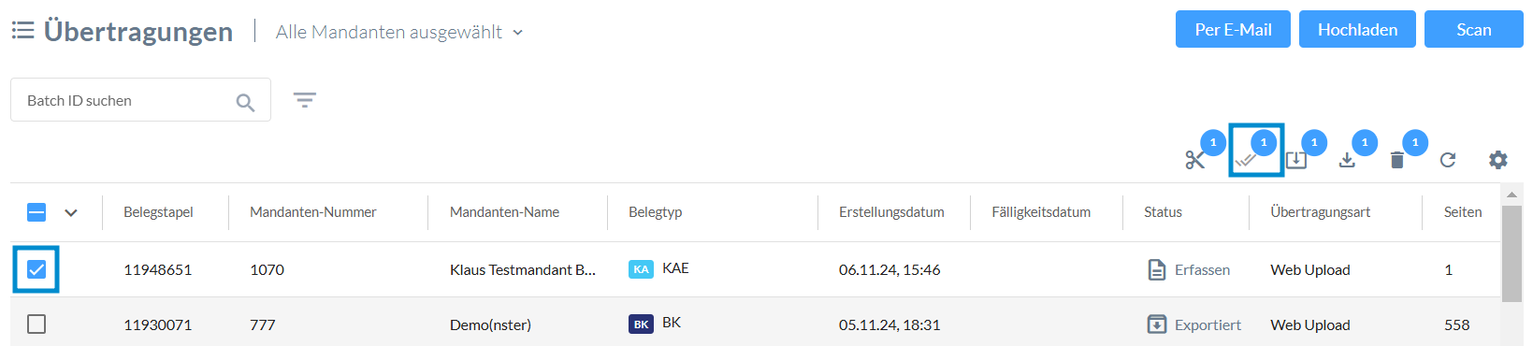Screen dimensions: 1533x346
Task: Check the row for batch 11930071
Action: (x=36, y=324)
